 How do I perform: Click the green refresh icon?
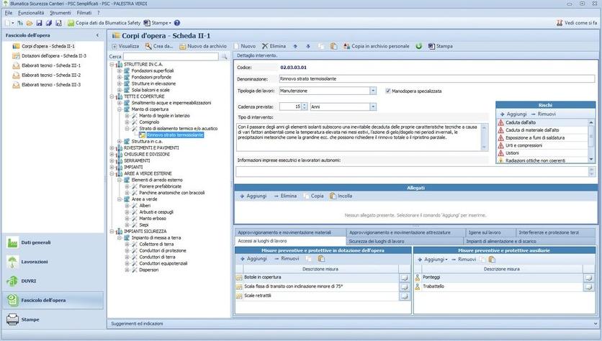tap(419, 46)
